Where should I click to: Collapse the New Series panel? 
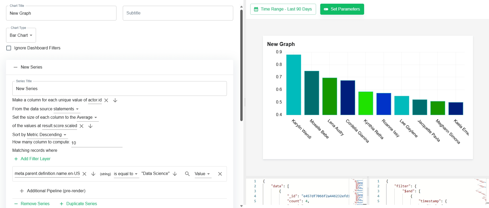[16, 67]
